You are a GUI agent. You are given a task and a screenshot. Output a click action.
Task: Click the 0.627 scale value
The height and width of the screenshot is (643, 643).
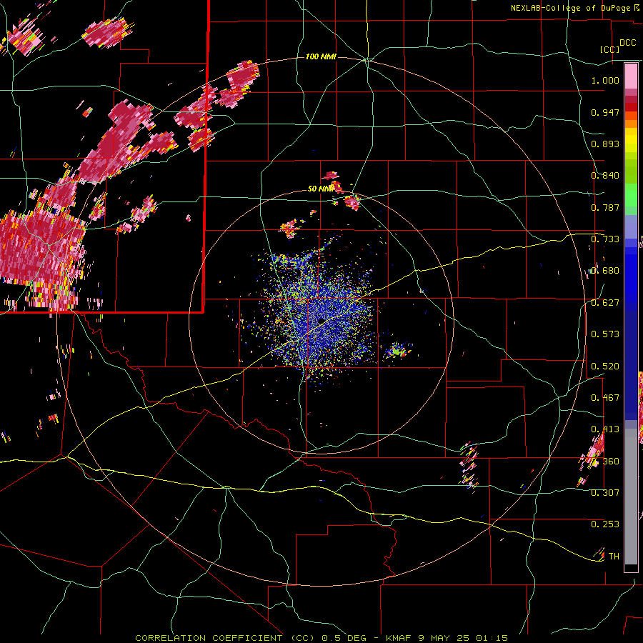605,303
